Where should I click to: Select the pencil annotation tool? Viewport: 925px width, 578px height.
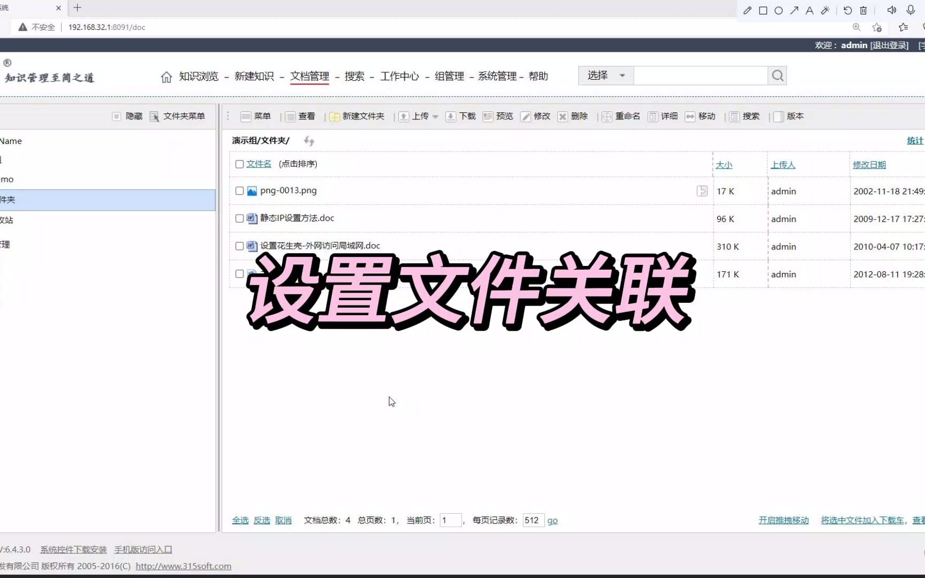747,10
